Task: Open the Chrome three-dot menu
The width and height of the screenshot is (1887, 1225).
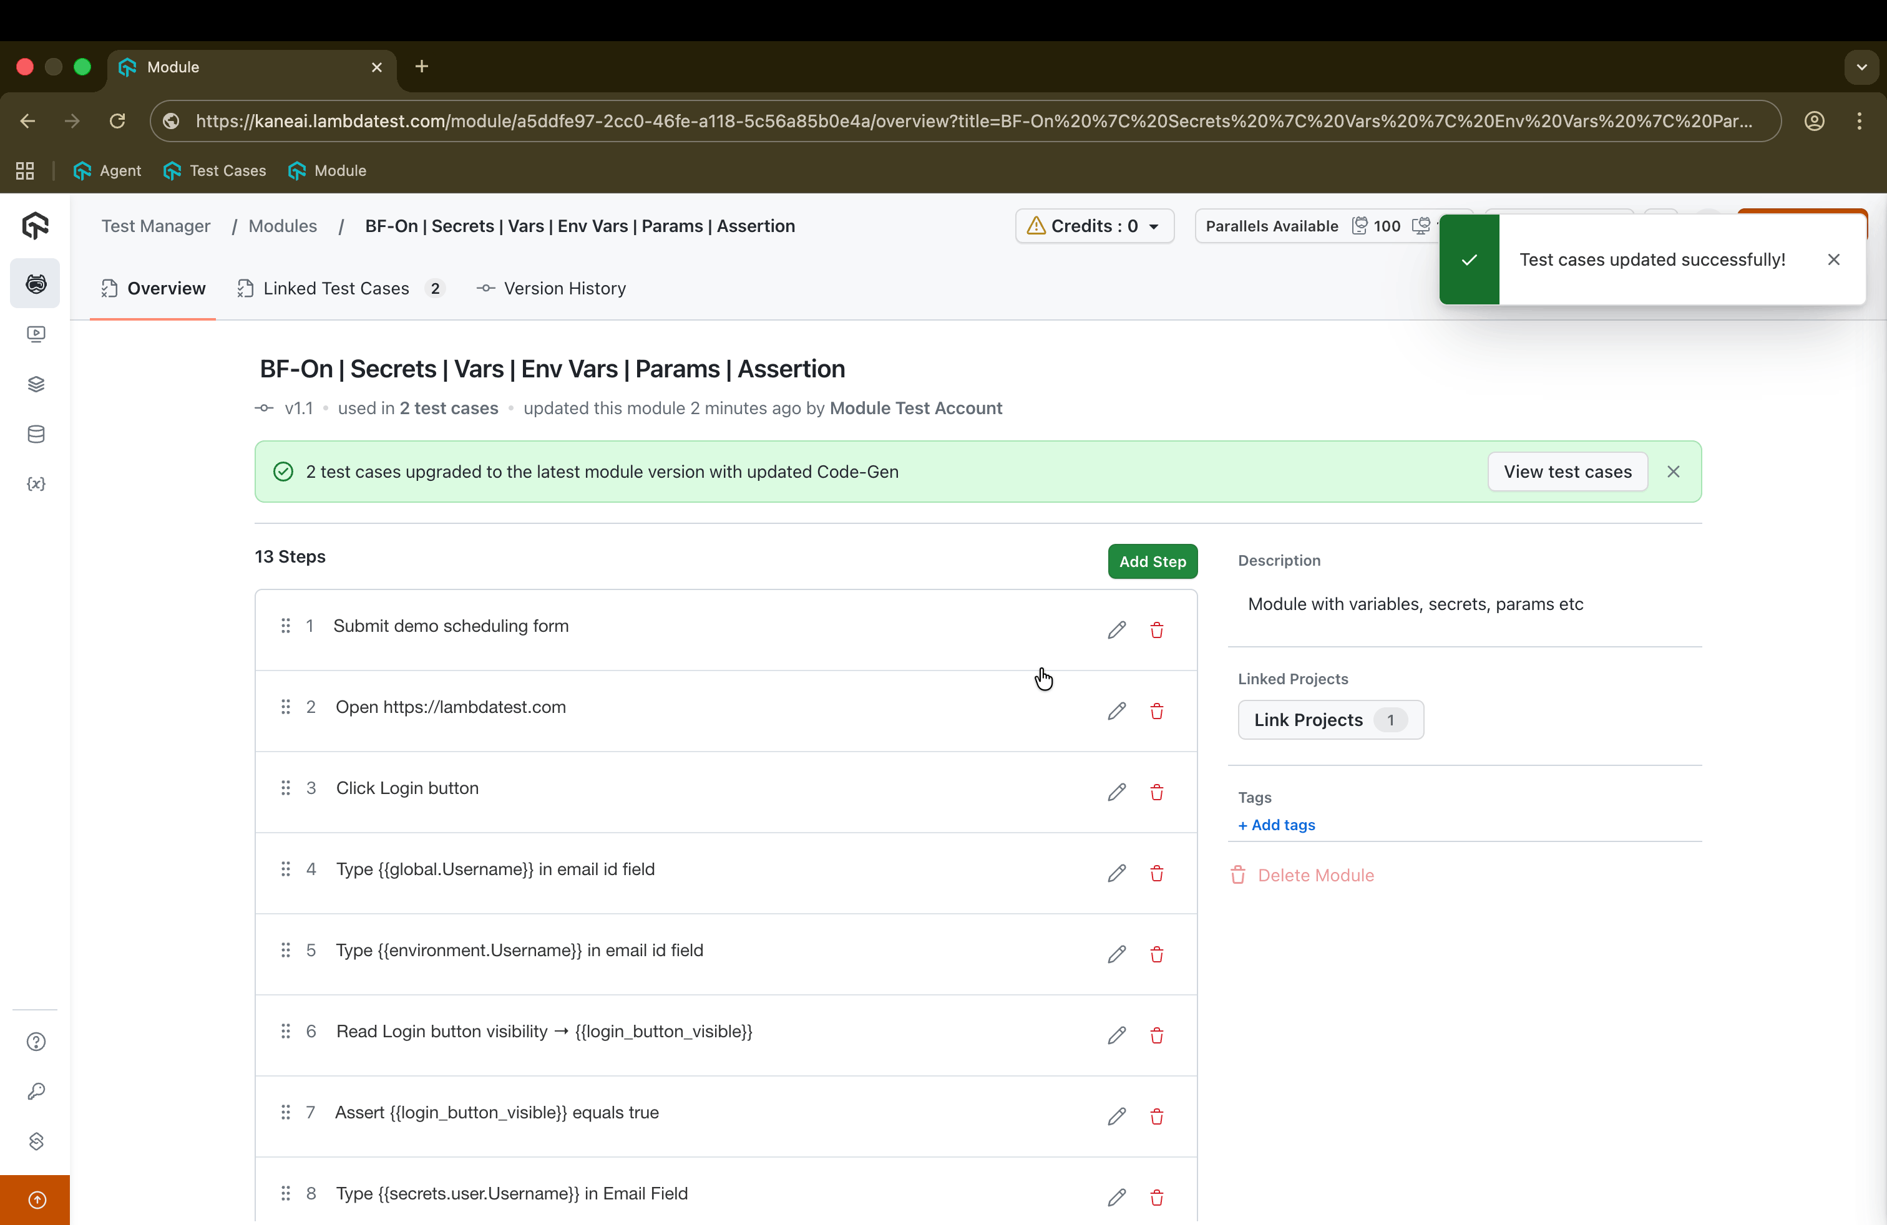Action: (x=1860, y=121)
